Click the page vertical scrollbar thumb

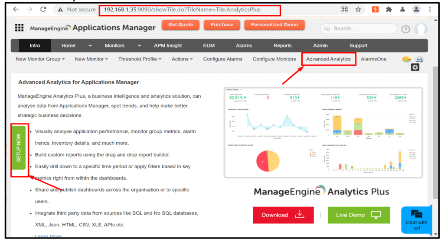pos(435,133)
